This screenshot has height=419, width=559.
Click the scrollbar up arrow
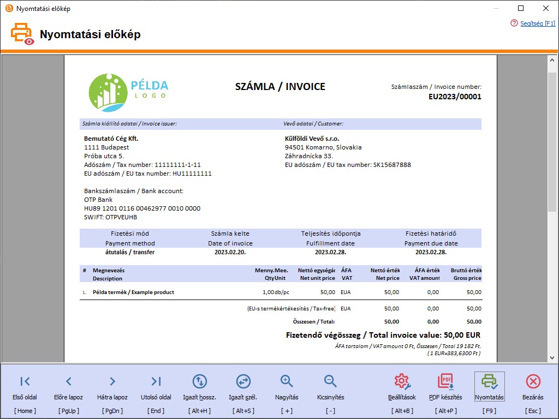tap(552, 60)
